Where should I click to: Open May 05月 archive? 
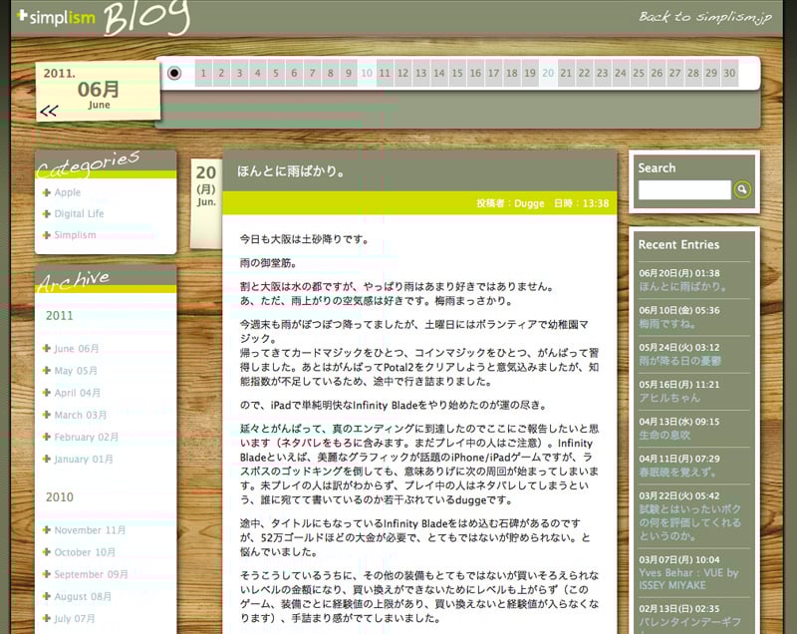click(x=77, y=371)
